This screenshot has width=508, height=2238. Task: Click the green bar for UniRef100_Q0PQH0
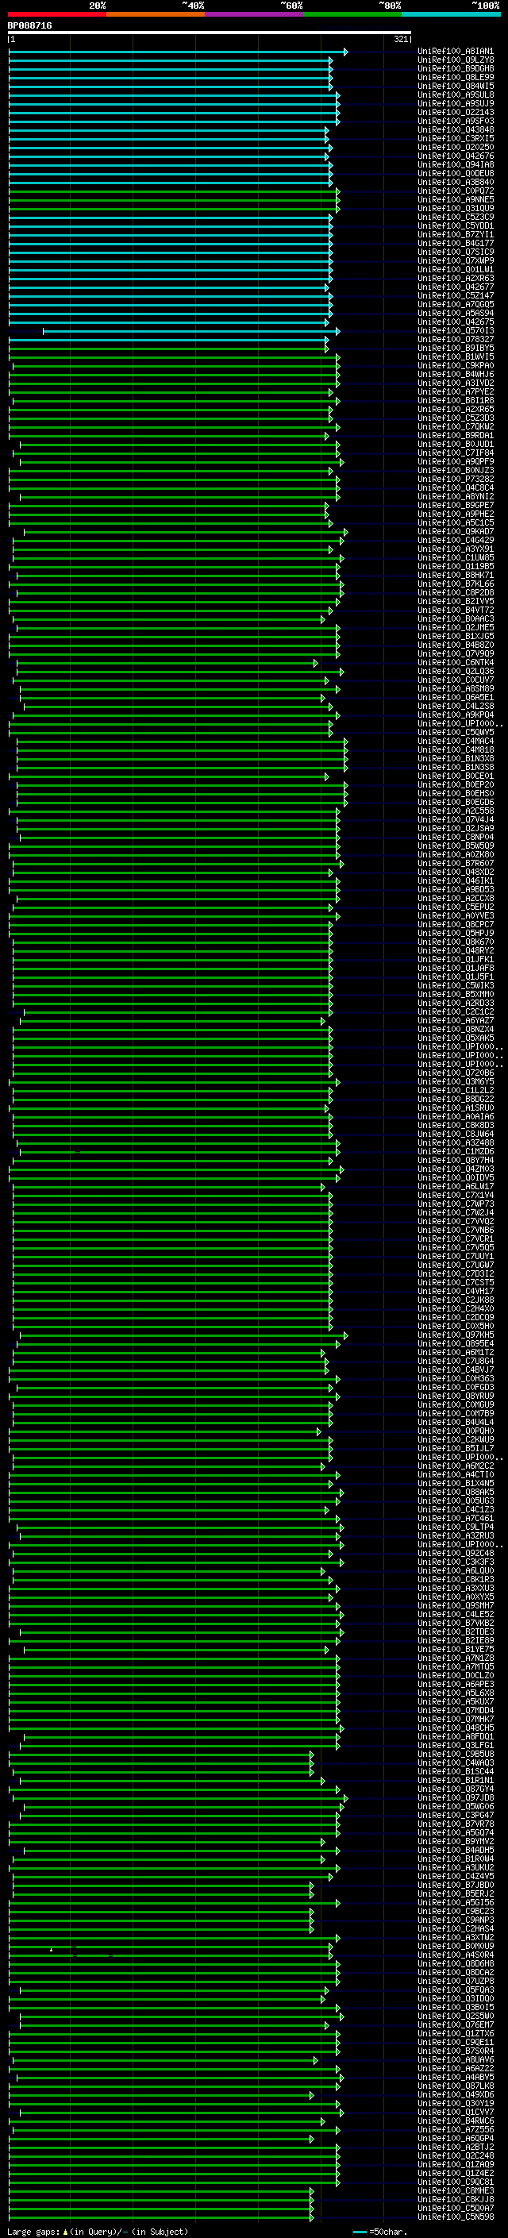tap(165, 1431)
